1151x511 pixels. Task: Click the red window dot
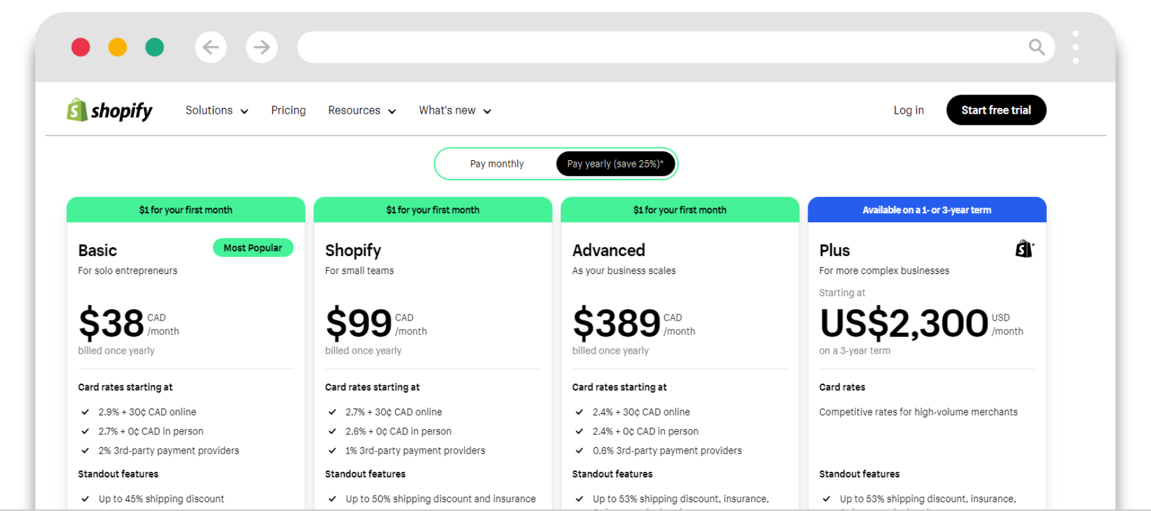click(x=81, y=47)
